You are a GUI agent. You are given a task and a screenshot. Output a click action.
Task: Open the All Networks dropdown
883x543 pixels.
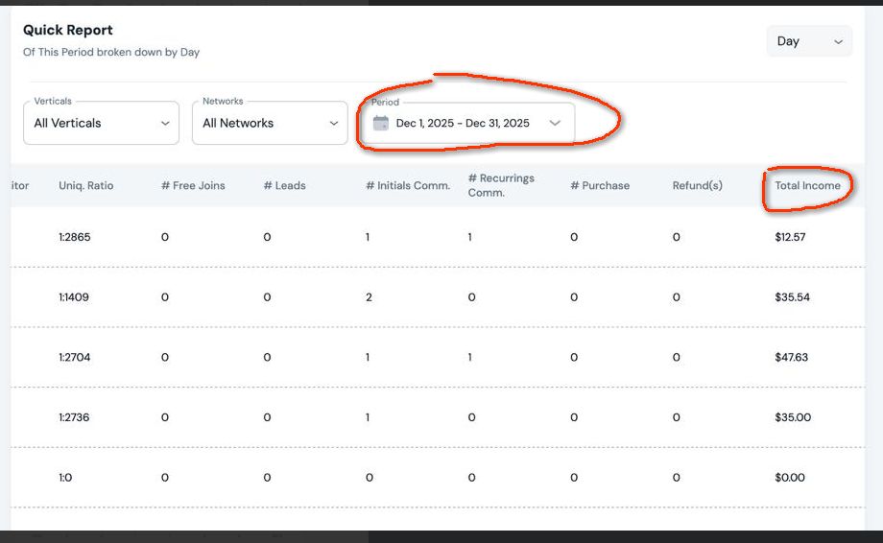coord(270,123)
